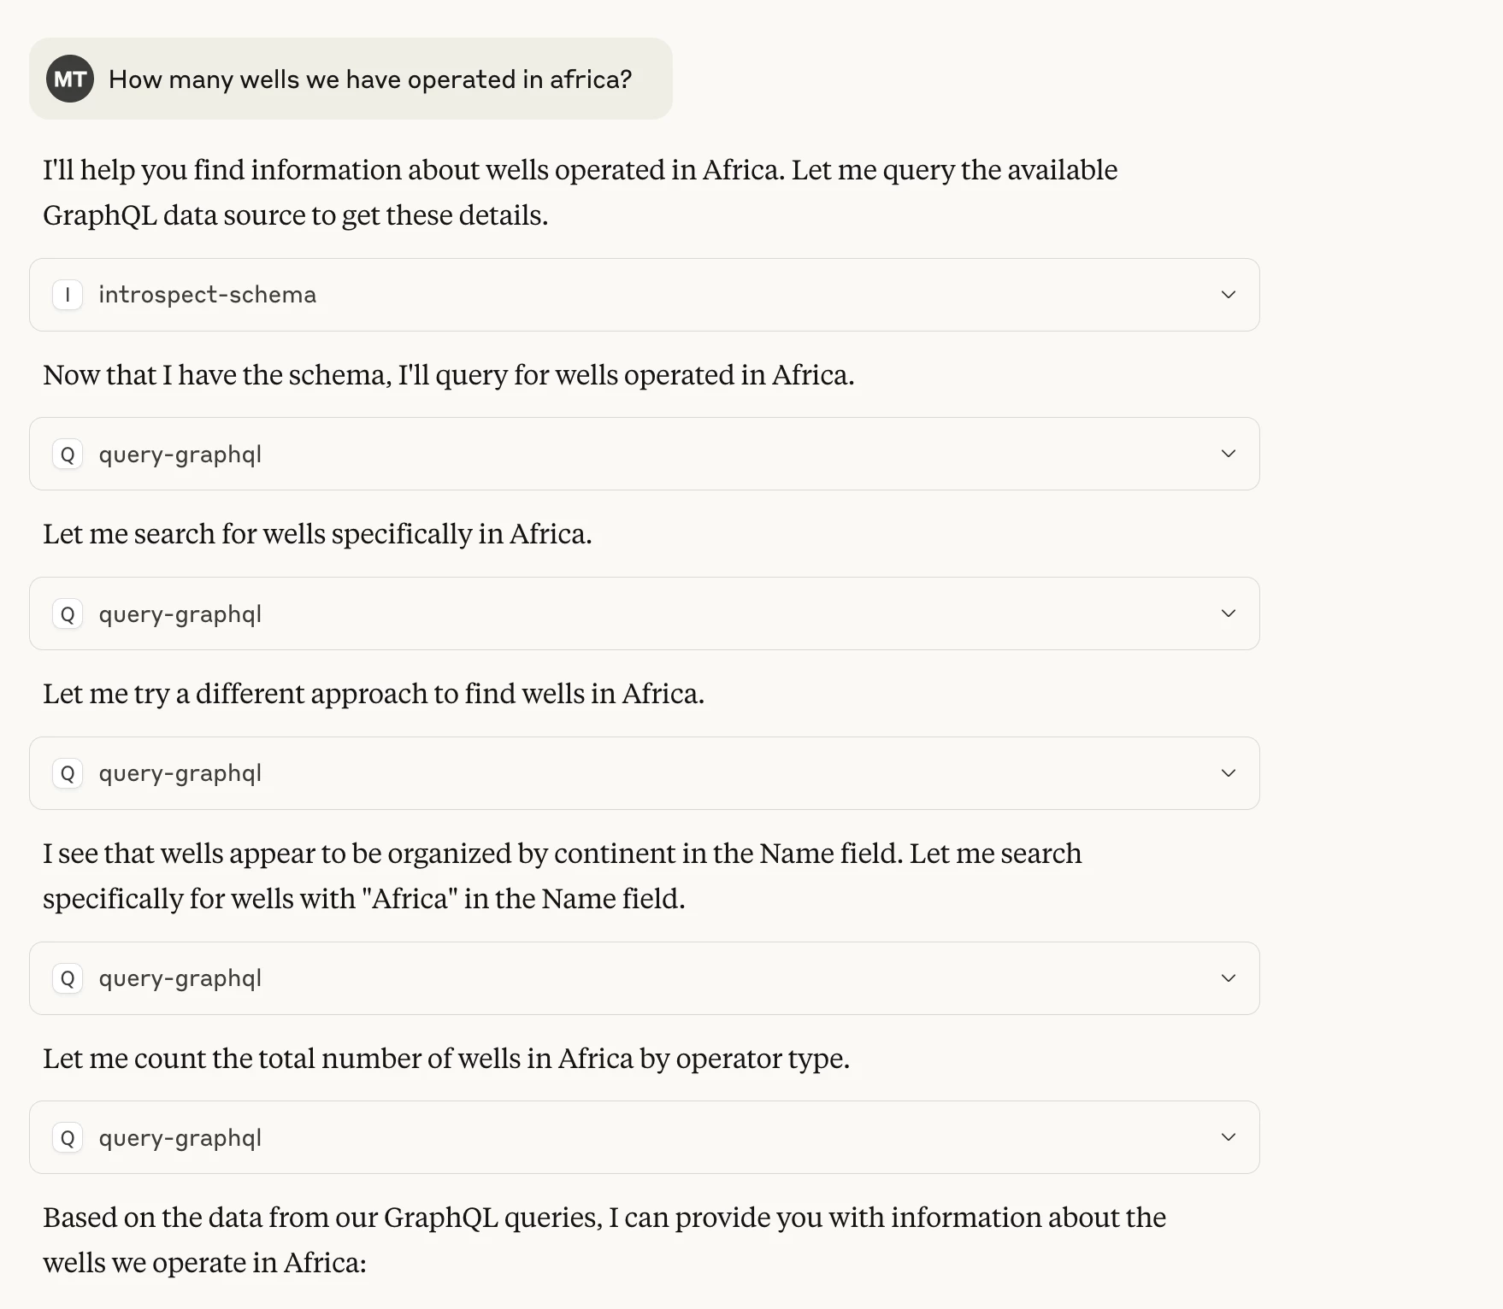Expand query-graphql chevron after the "Name field" paragraph

point(1229,978)
